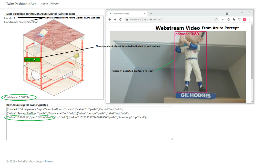Go back in the Webstream Video browser
The width and height of the screenshot is (256, 163).
click(110, 19)
